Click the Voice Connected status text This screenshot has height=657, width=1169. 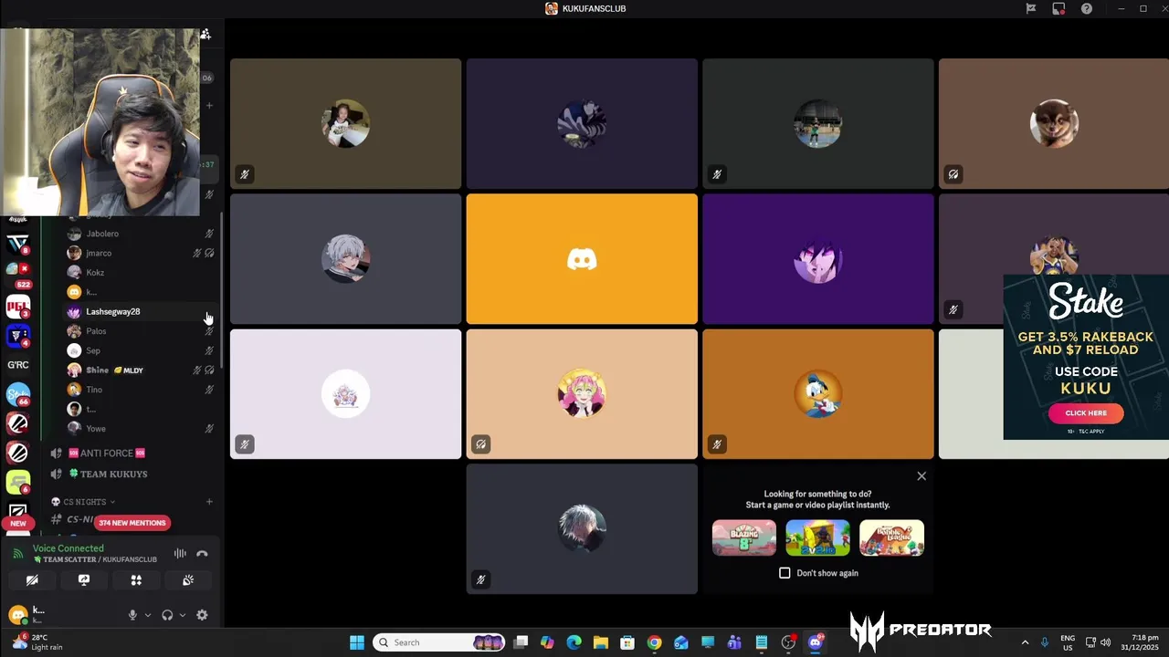point(68,548)
